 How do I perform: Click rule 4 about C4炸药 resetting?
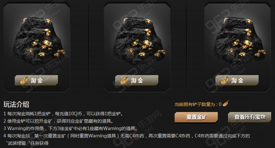[127, 136]
